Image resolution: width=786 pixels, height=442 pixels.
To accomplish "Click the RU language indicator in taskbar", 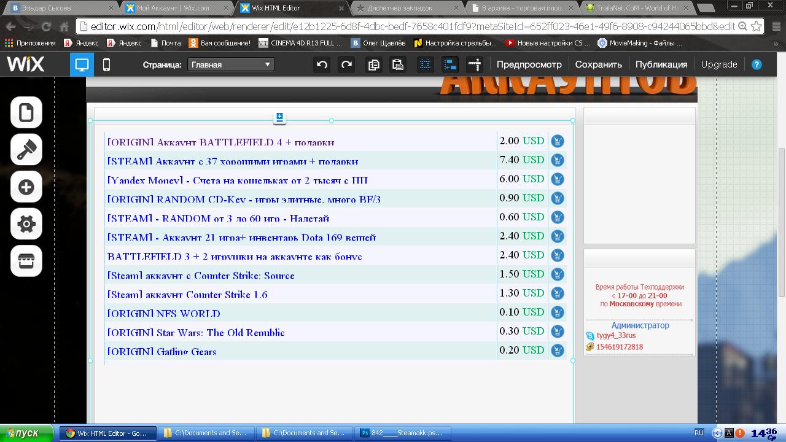I will coord(699,433).
